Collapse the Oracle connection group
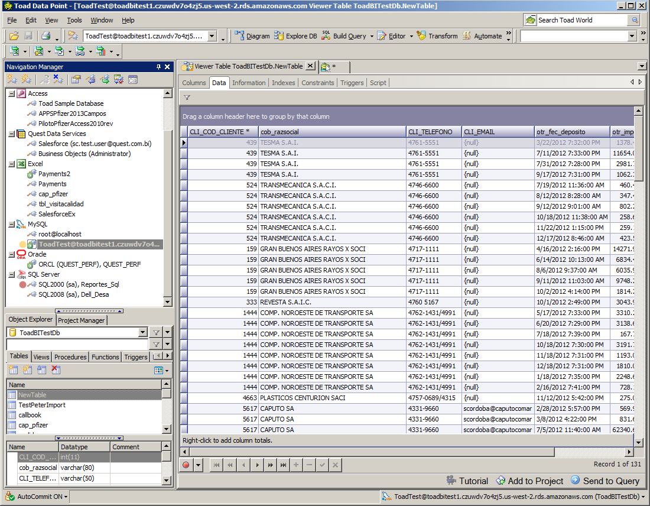This screenshot has width=650, height=506. pyautogui.click(x=12, y=255)
